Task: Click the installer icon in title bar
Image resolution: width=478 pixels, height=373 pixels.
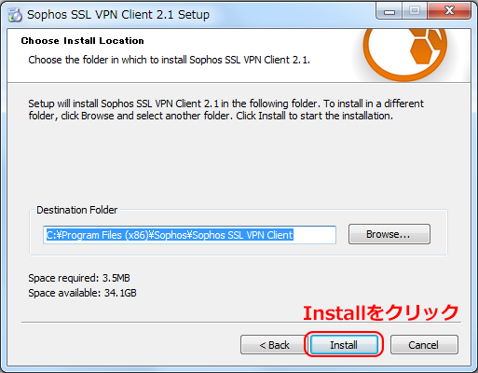Action: tap(15, 15)
